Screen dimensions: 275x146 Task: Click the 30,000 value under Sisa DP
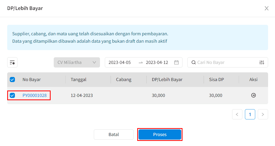pos(216,95)
